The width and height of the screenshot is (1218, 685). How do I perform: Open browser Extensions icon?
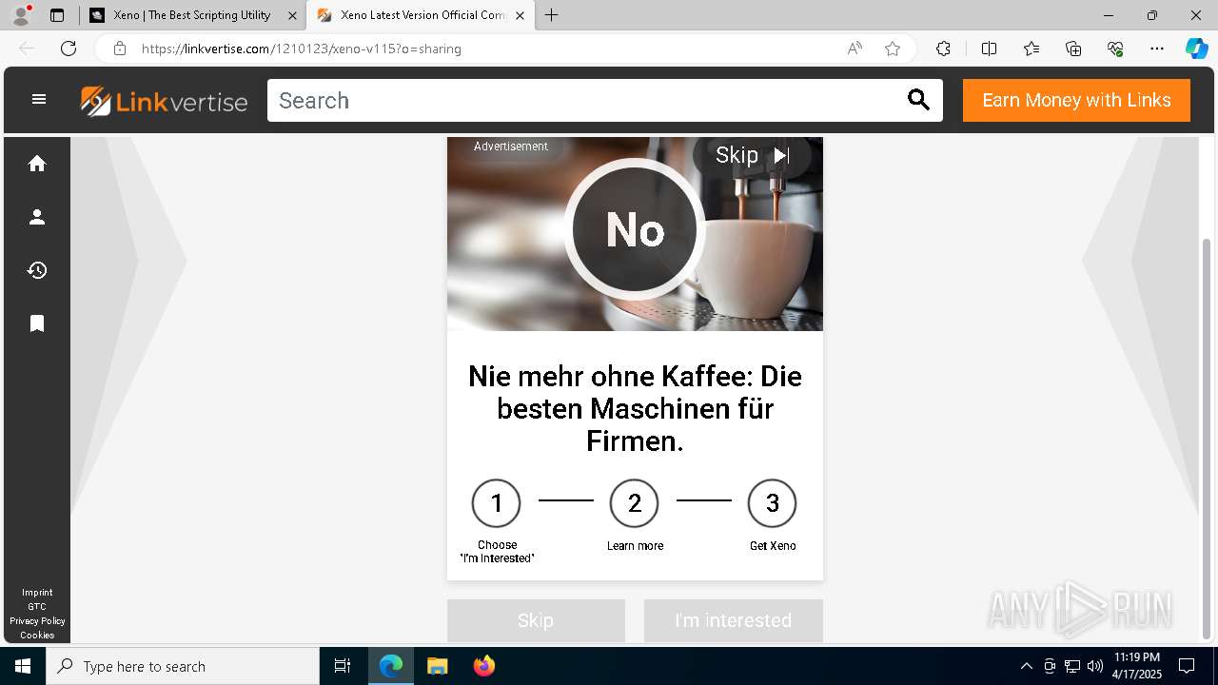[x=943, y=49]
